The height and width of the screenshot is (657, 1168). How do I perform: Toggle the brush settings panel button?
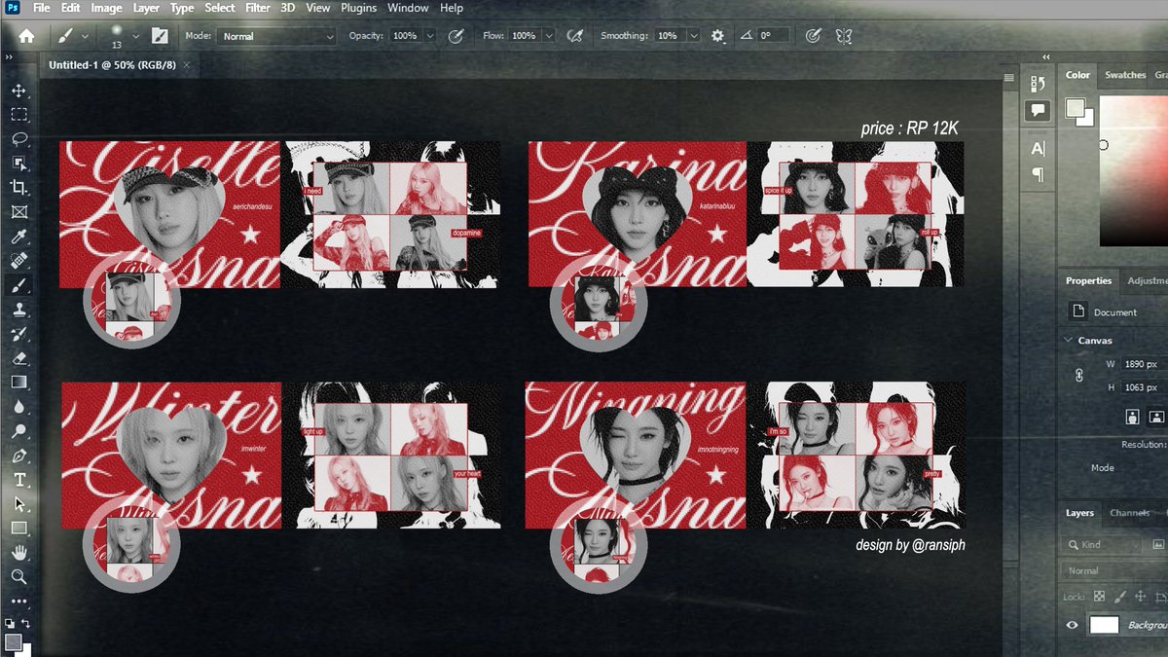click(x=160, y=35)
